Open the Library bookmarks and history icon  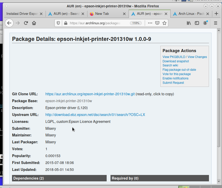pyautogui.click(x=189, y=23)
